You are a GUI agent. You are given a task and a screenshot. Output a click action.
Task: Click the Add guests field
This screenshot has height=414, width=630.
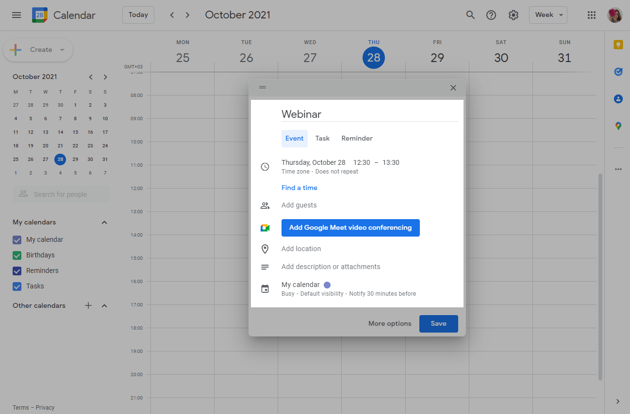[299, 205]
